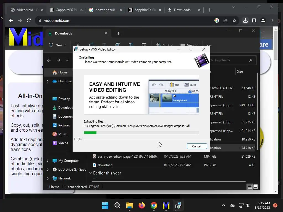
Task: Click the installation progress bar
Action: [x=141, y=133]
